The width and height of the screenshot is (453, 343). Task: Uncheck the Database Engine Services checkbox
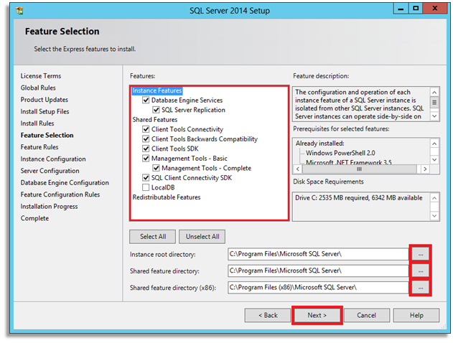point(146,100)
